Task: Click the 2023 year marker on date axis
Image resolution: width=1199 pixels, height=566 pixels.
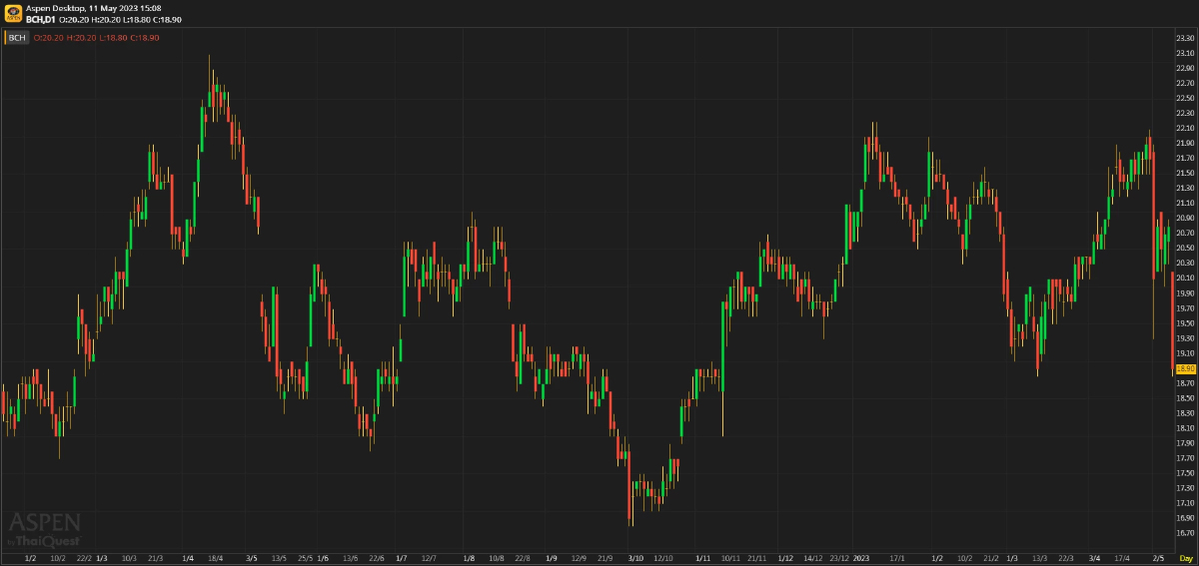Action: (861, 557)
